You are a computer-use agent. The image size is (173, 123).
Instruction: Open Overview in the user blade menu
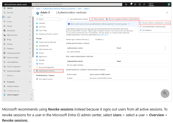tap(42, 23)
